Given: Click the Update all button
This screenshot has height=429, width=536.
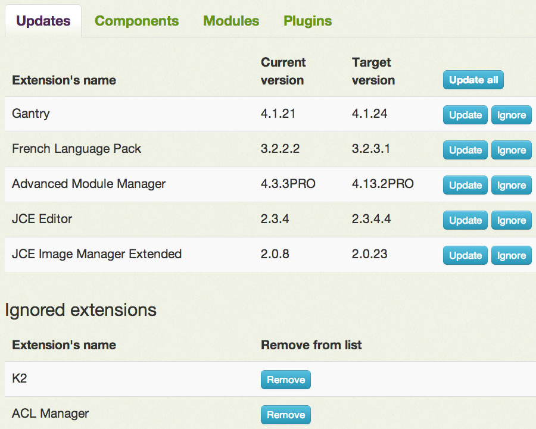Looking at the screenshot, I should tap(473, 80).
